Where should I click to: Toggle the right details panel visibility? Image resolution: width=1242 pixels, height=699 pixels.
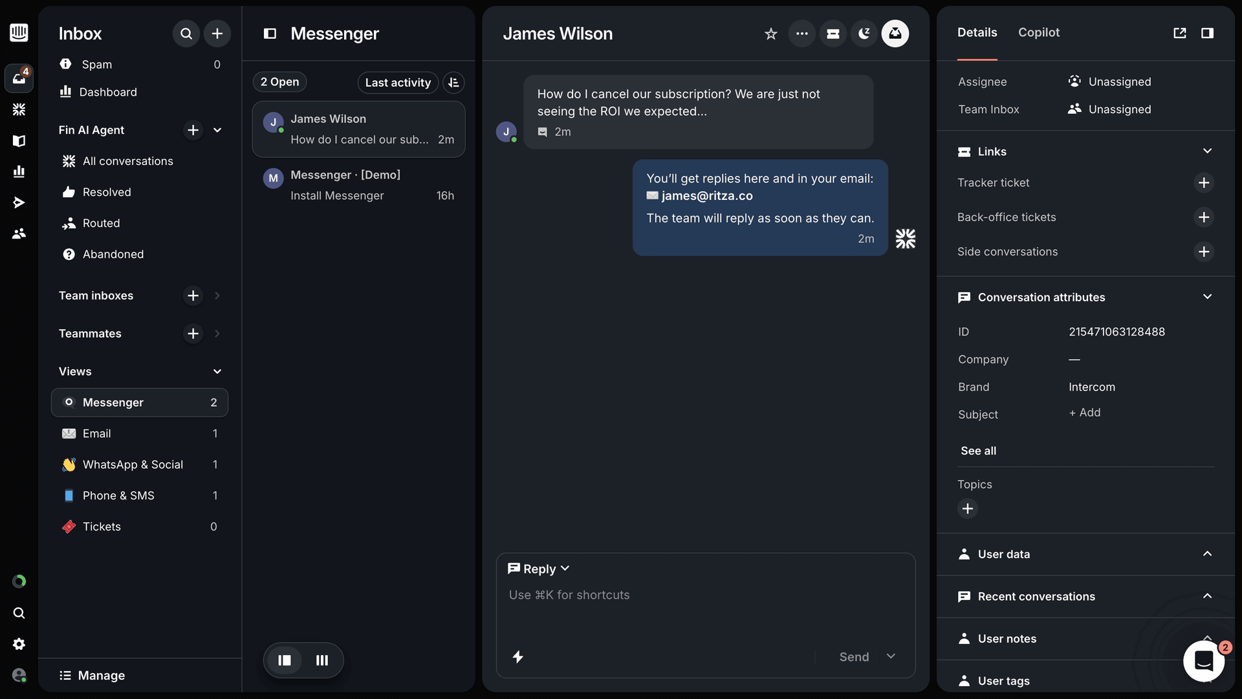pyautogui.click(x=1207, y=33)
